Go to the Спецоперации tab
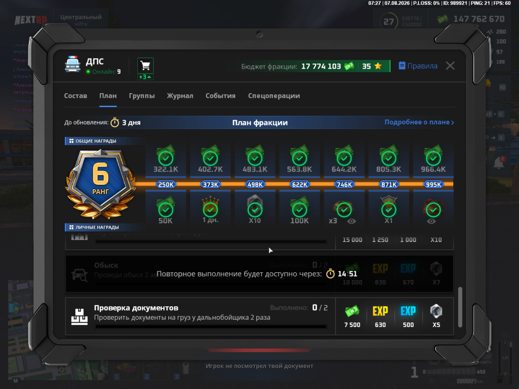Viewport: 519px width, 389px height. pyautogui.click(x=274, y=96)
